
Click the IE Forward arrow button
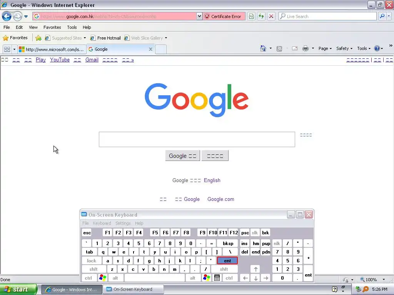17,16
